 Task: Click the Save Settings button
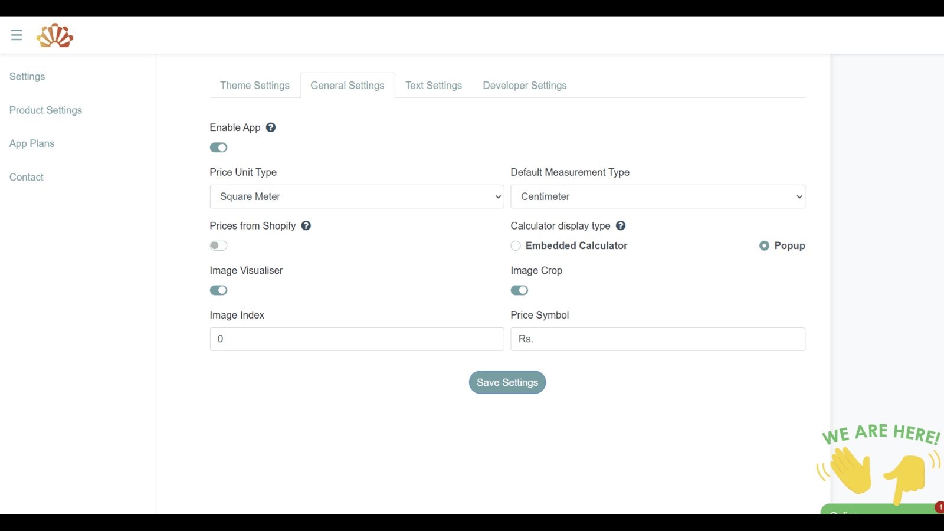[507, 382]
